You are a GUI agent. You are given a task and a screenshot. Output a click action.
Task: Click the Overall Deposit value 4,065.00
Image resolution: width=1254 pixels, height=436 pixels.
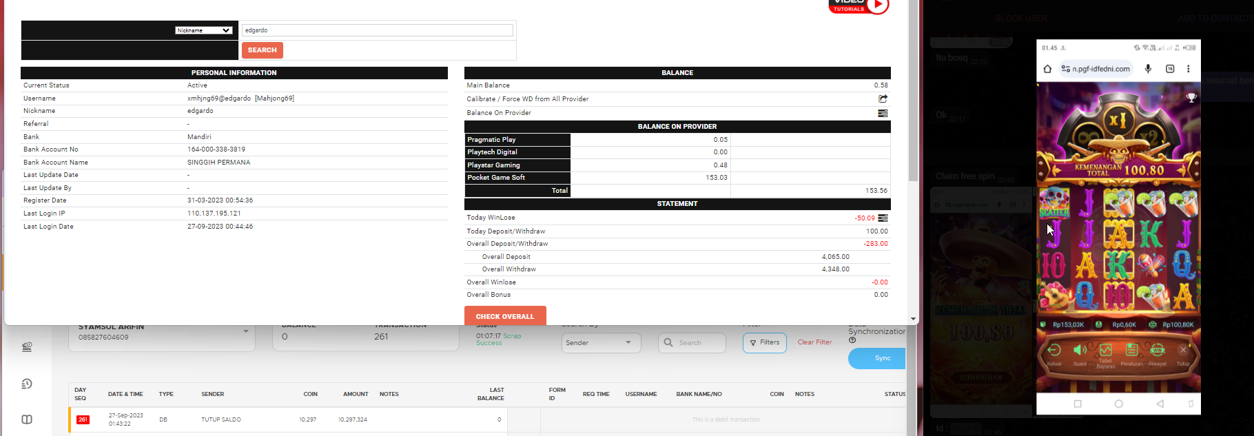[835, 257]
